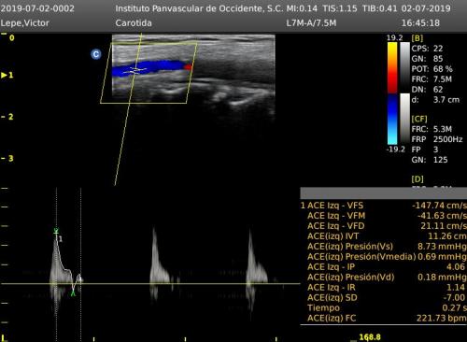Click the [B] mode settings header
Screen dimensions: 467x342
tap(417, 38)
